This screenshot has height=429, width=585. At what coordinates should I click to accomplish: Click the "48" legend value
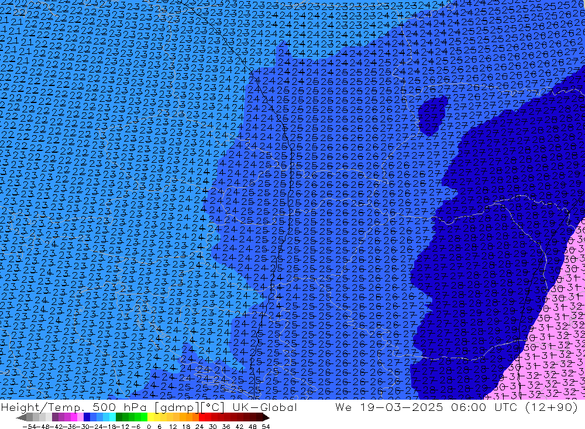(x=253, y=427)
